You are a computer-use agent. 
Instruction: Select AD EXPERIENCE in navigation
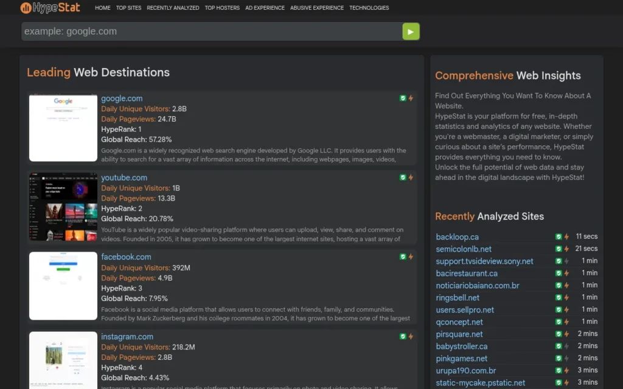pyautogui.click(x=265, y=7)
